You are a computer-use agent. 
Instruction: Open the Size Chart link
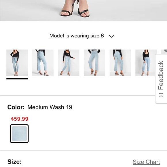coord(146,162)
